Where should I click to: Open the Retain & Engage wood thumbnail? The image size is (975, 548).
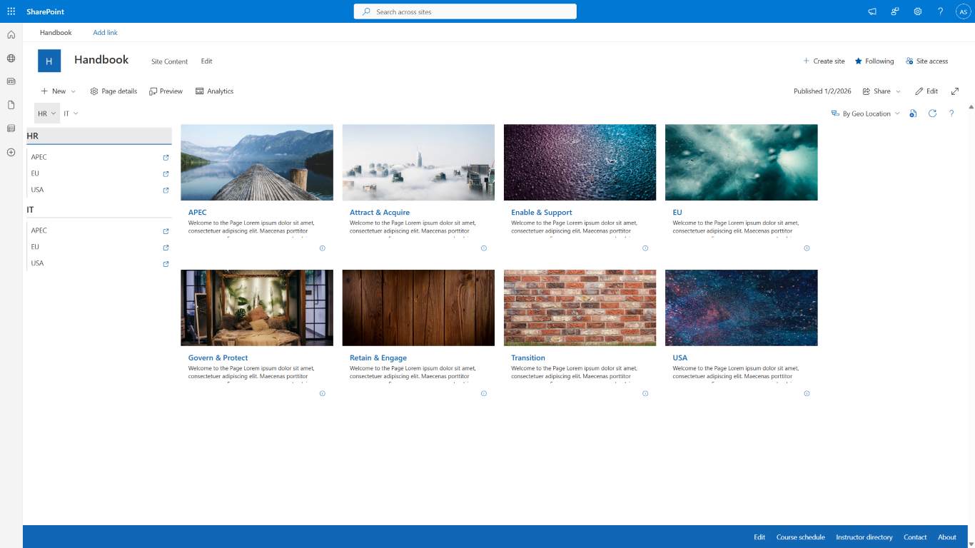point(418,308)
